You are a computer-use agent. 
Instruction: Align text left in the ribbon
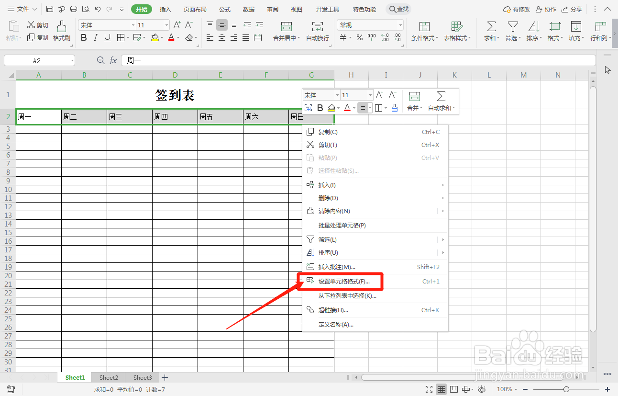tap(210, 37)
